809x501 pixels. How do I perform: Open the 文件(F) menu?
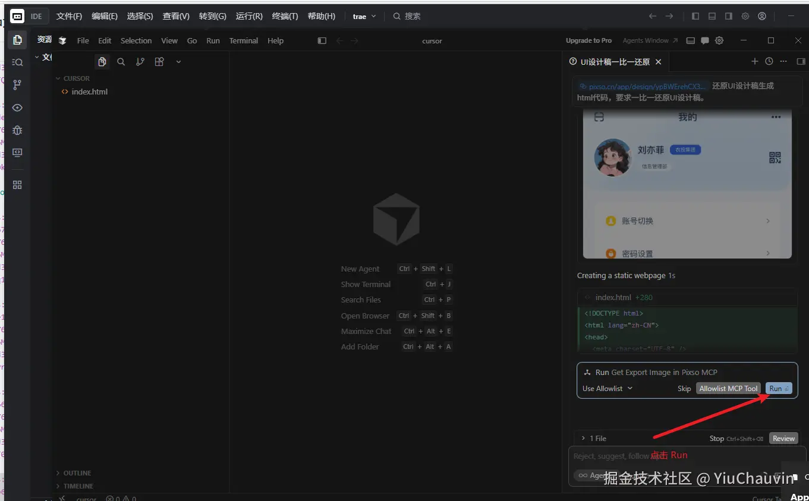pos(68,16)
